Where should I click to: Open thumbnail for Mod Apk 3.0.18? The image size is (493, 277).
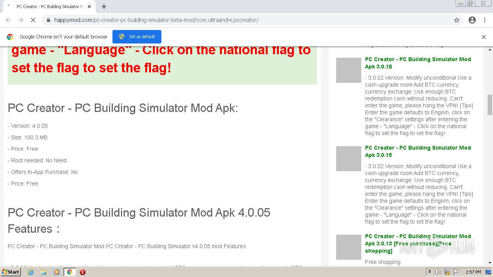coord(349,70)
